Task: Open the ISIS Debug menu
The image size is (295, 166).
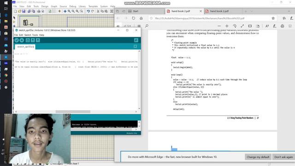Action: (73, 6)
